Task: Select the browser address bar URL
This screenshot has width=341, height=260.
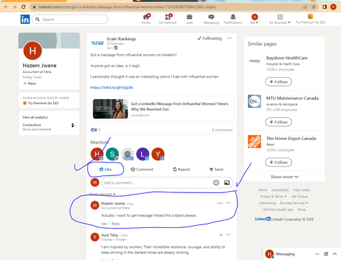Action: pyautogui.click(x=128, y=7)
